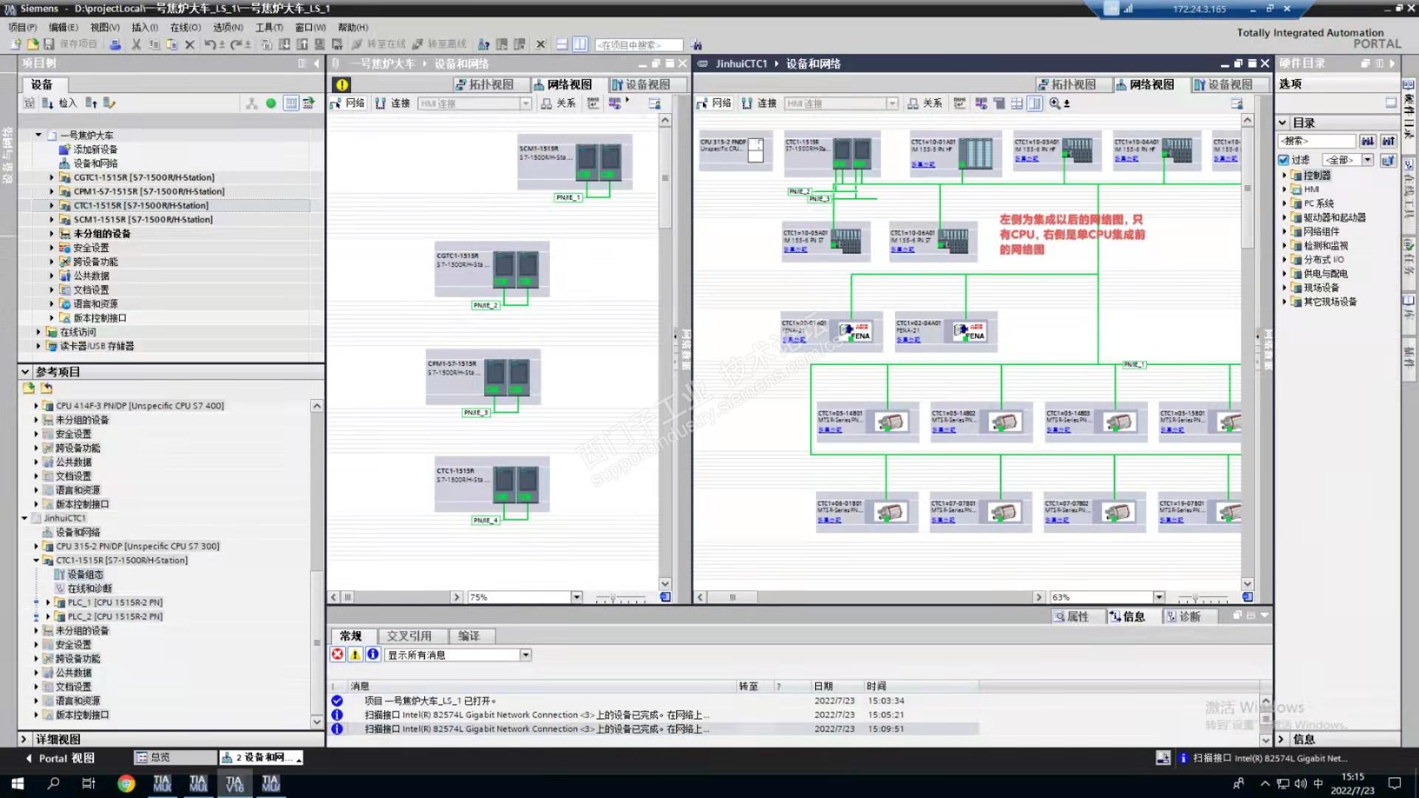Toggle the Filter checkbox in hardware catalog

tap(1284, 160)
